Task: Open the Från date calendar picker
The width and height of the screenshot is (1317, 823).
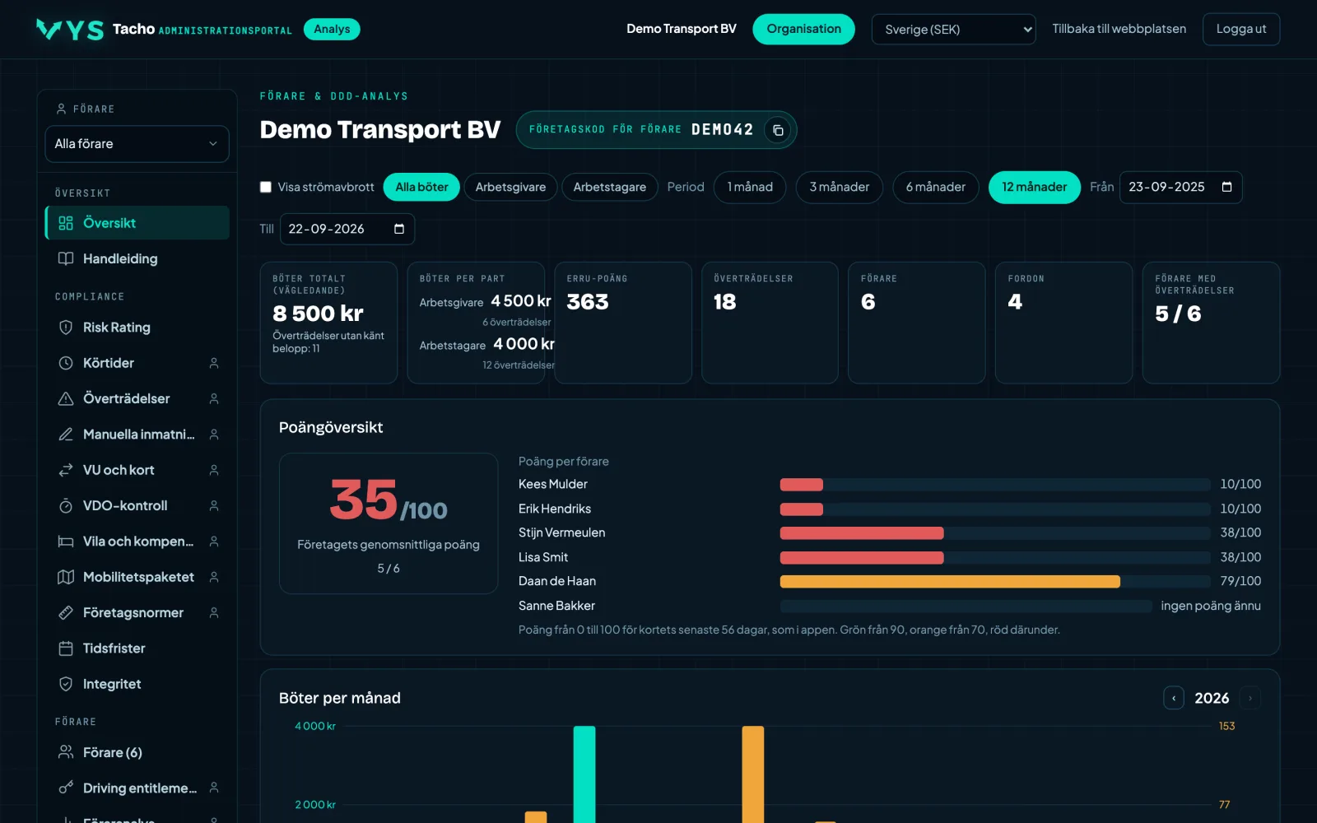Action: tap(1226, 187)
